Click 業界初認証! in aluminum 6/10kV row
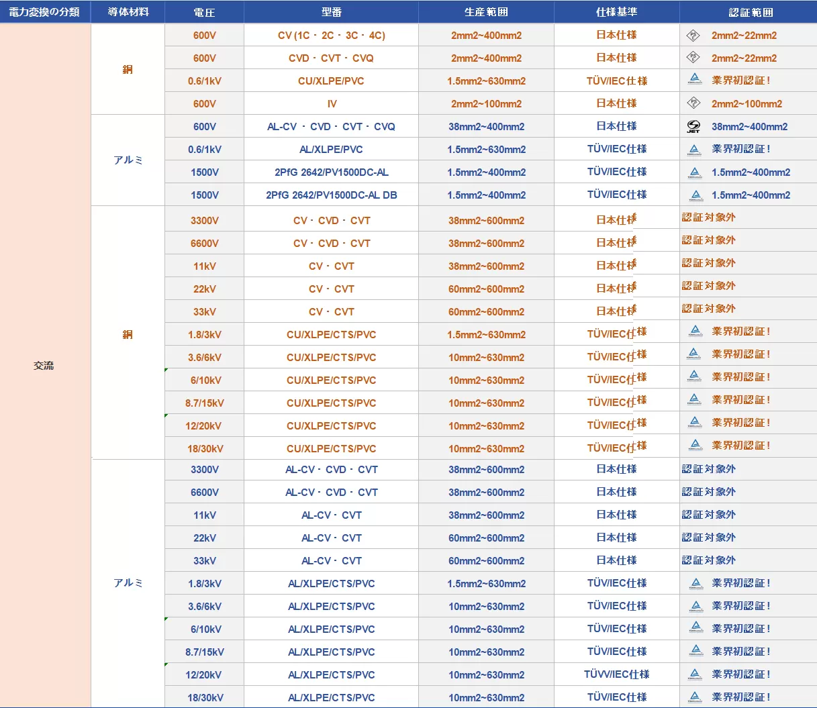Image resolution: width=817 pixels, height=708 pixels. tap(740, 629)
